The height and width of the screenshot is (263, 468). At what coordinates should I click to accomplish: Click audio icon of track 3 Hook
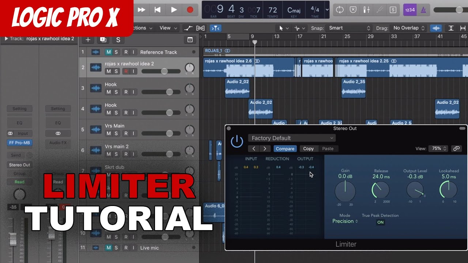pyautogui.click(x=96, y=88)
